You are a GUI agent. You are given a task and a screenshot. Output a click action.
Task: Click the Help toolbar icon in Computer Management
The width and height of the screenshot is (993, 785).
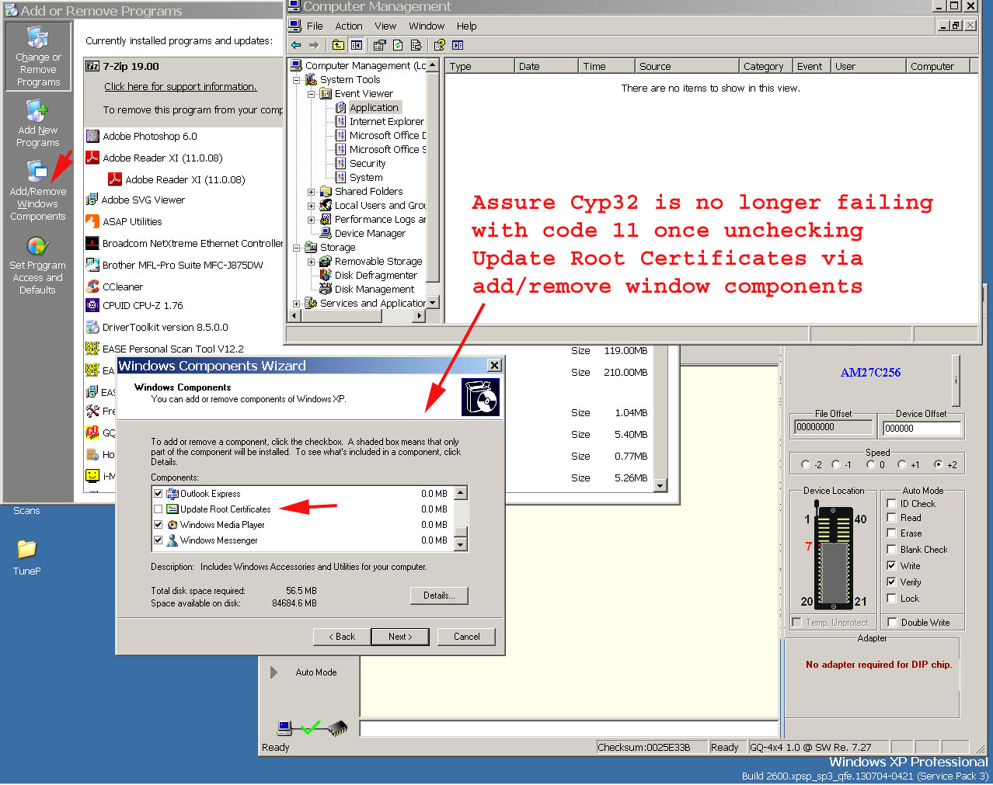pyautogui.click(x=440, y=45)
